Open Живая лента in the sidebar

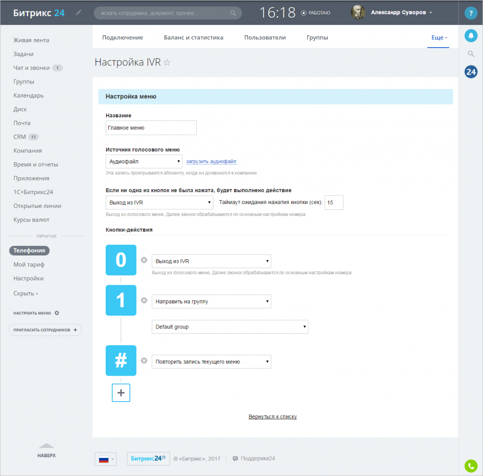[x=31, y=41]
